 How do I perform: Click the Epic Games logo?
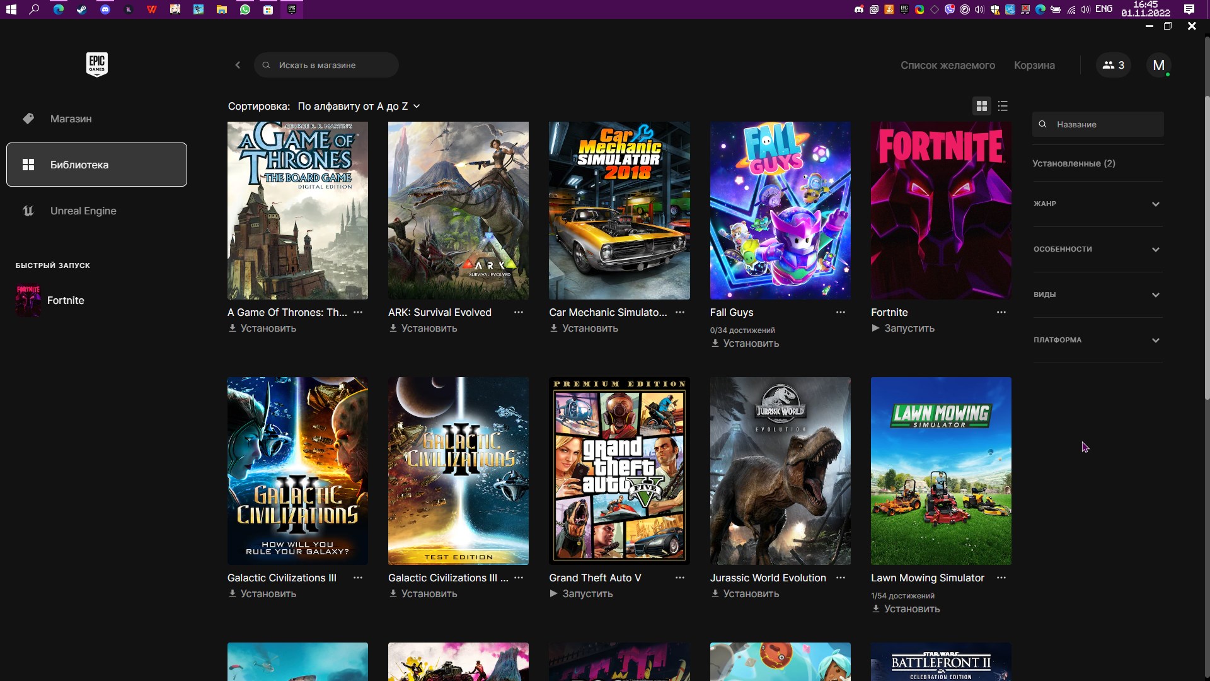pyautogui.click(x=96, y=64)
